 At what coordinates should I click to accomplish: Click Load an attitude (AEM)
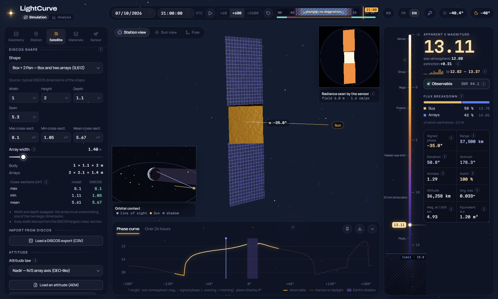pyautogui.click(x=56, y=285)
